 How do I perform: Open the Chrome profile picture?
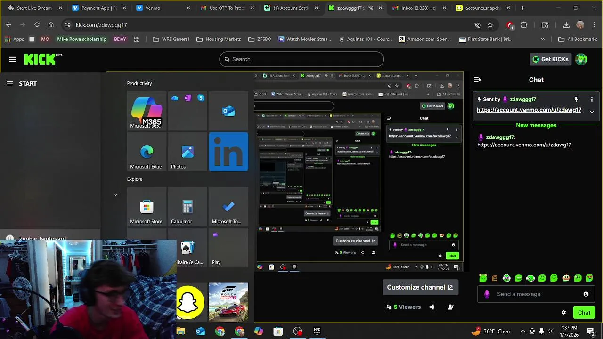pos(580,25)
